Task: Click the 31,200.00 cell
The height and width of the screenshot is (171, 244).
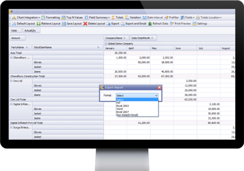Action: [139, 123]
